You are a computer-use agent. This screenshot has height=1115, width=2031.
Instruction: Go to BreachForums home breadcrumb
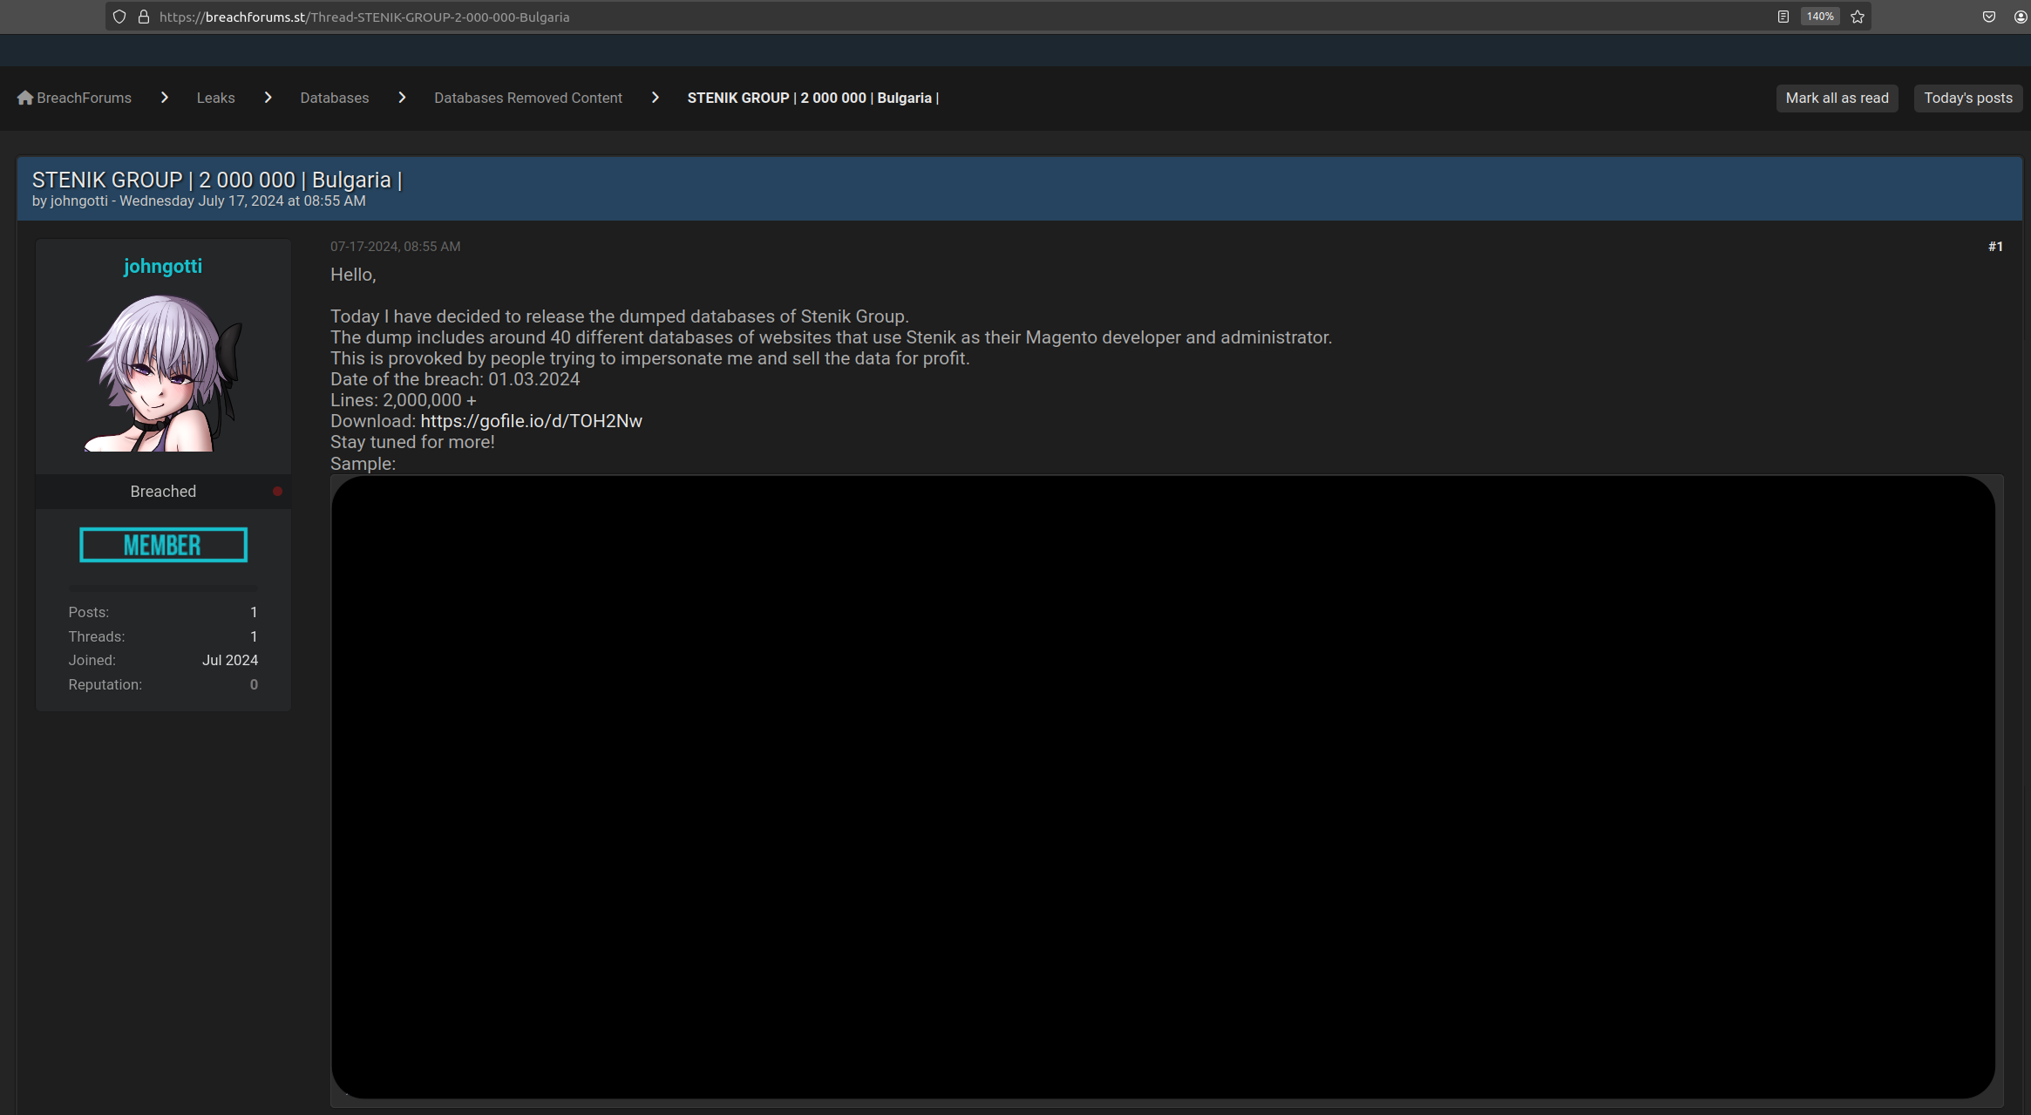[x=85, y=98]
